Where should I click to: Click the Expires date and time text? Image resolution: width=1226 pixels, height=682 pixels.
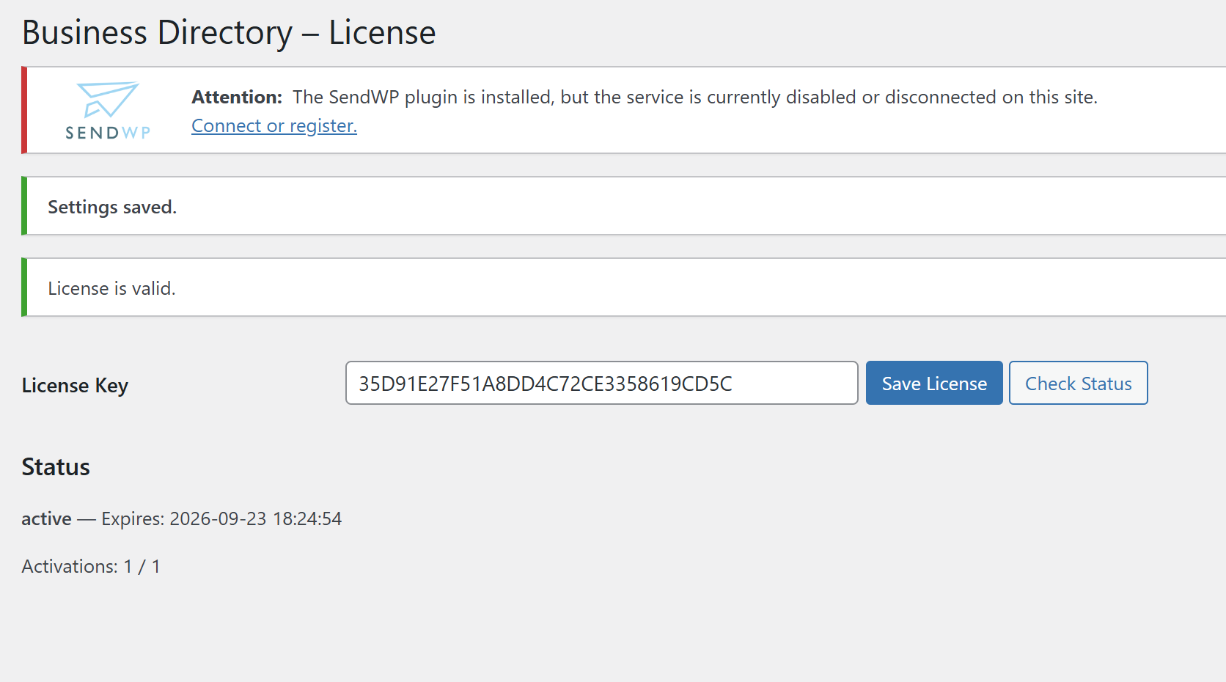pyautogui.click(x=221, y=519)
